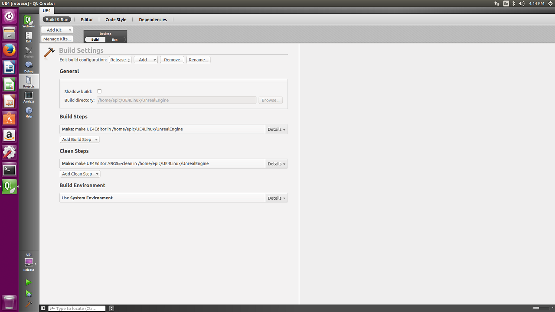Open the Welcome mode in Qt Creator
Viewport: 555px width, 312px height.
click(x=29, y=22)
